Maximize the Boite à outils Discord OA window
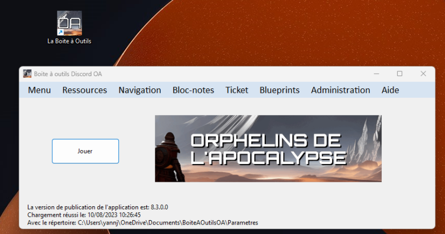 pyautogui.click(x=399, y=74)
